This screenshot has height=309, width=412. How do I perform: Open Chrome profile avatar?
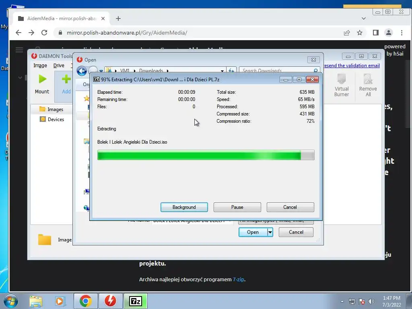pyautogui.click(x=388, y=33)
